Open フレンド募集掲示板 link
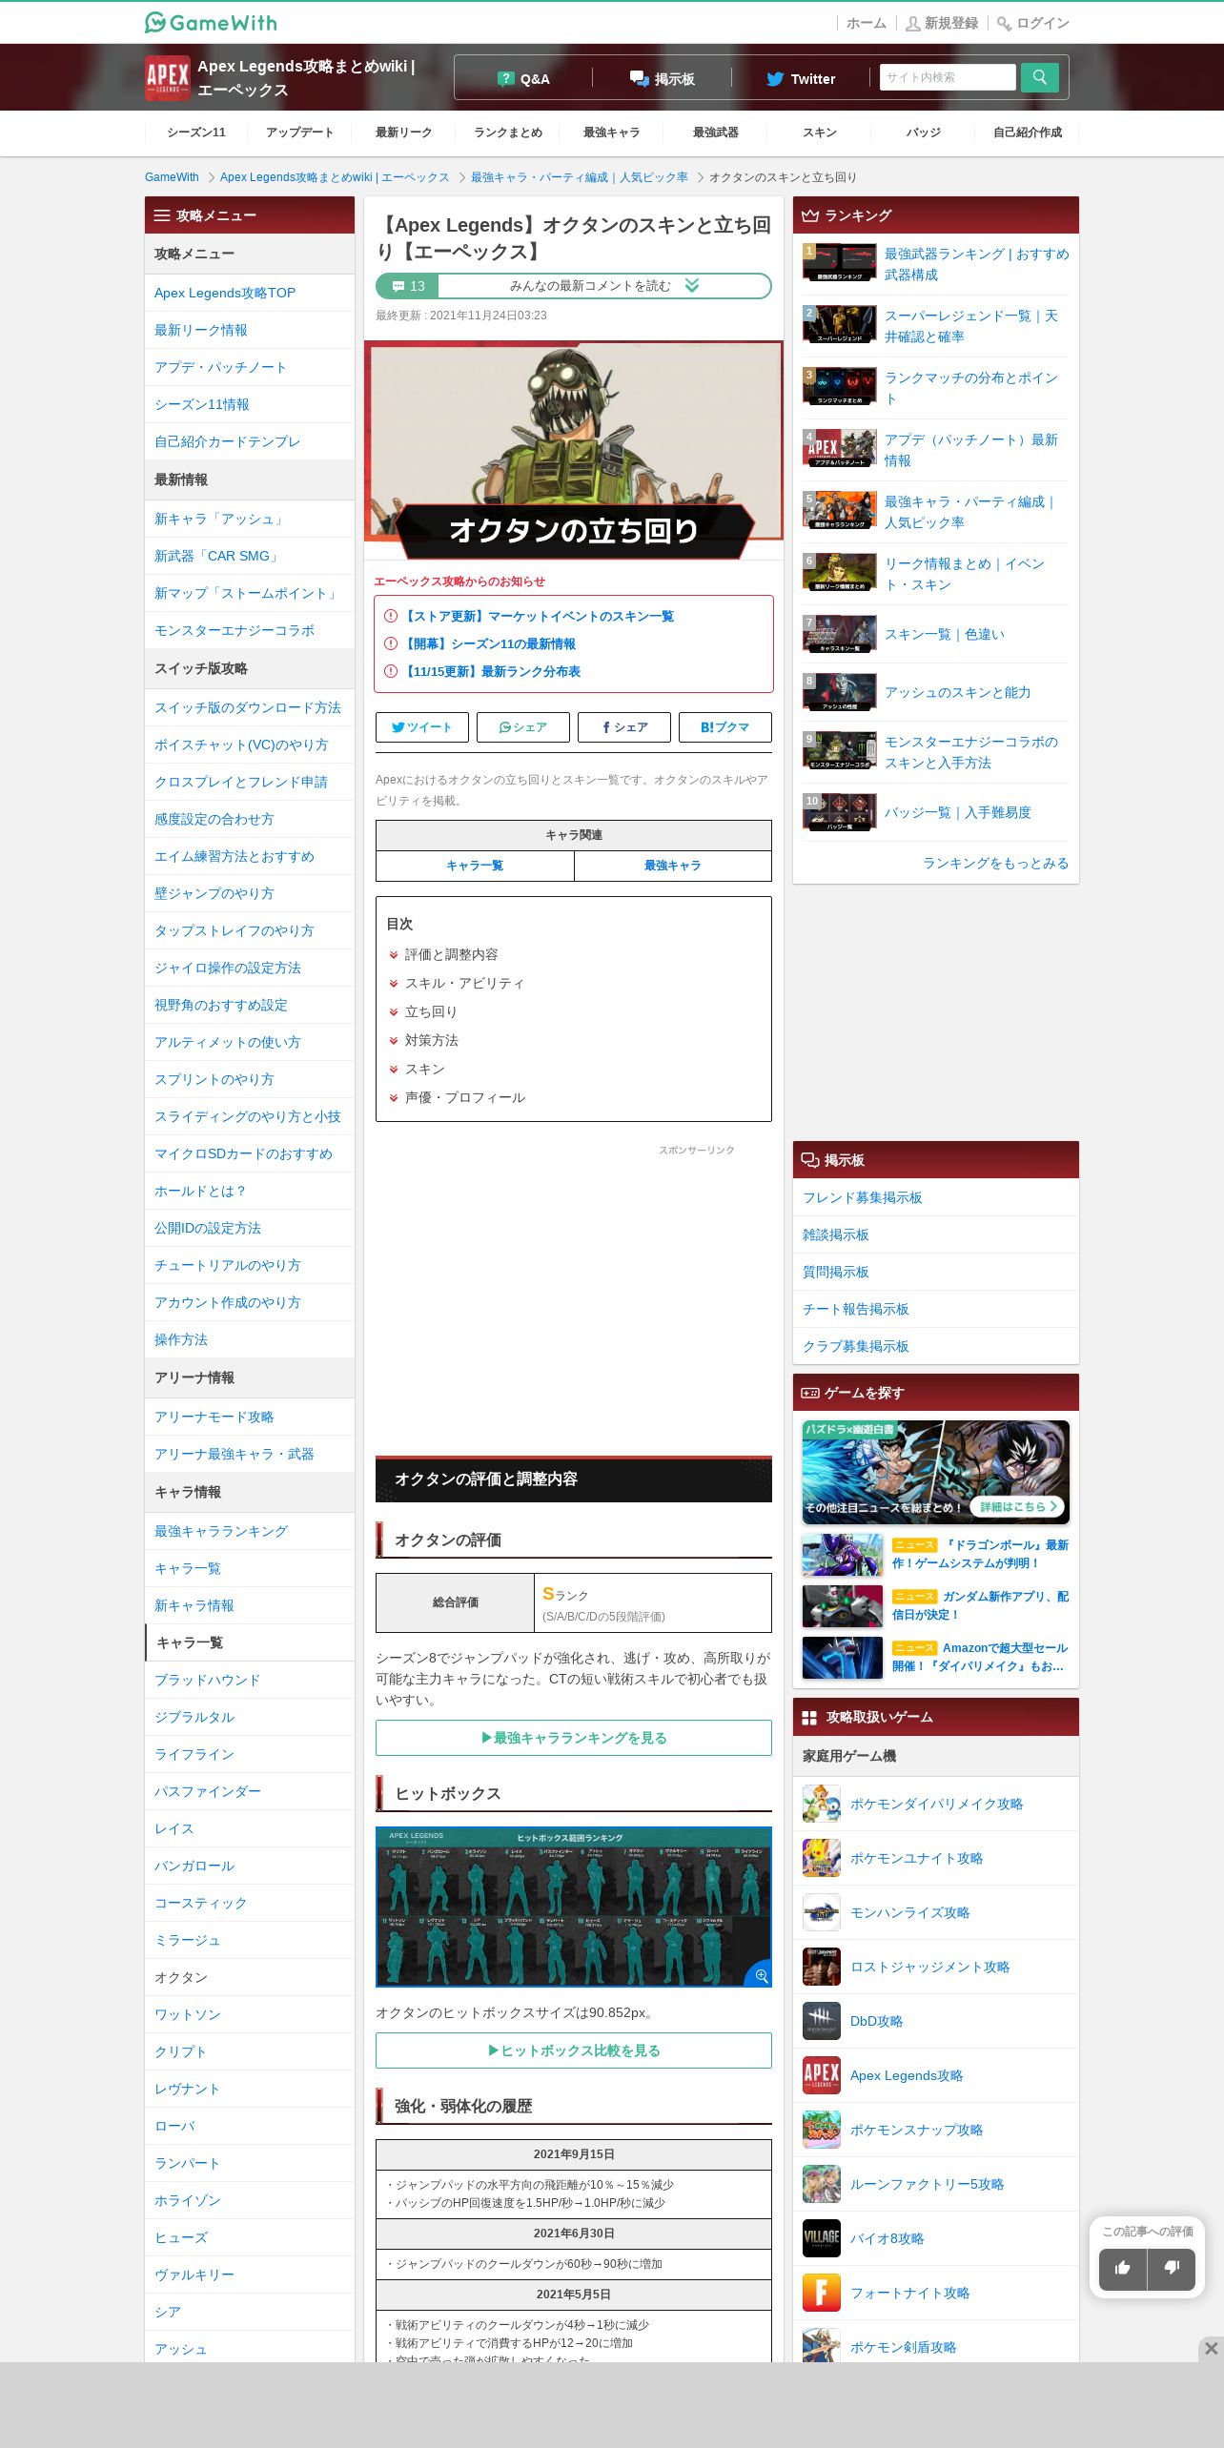The image size is (1224, 2448). click(863, 1197)
